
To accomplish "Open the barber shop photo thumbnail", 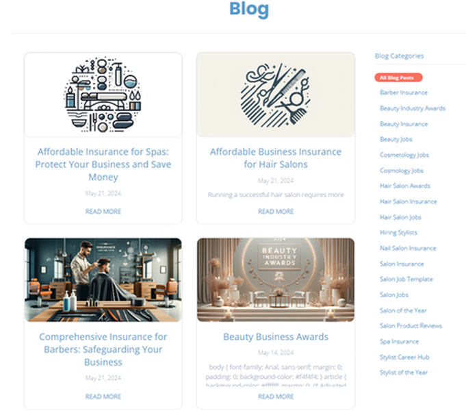I will click(x=103, y=279).
